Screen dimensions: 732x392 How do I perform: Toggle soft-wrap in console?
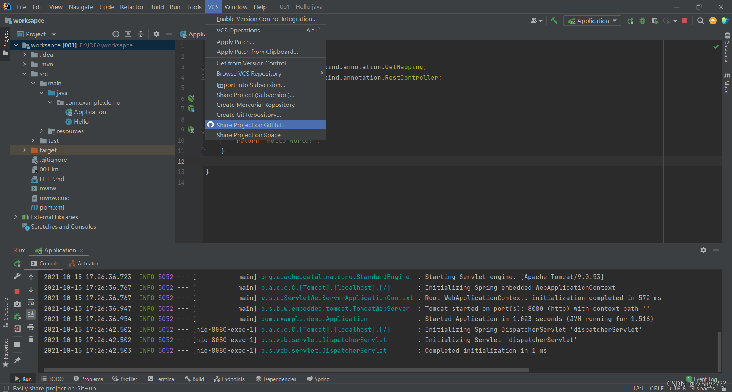pyautogui.click(x=31, y=302)
